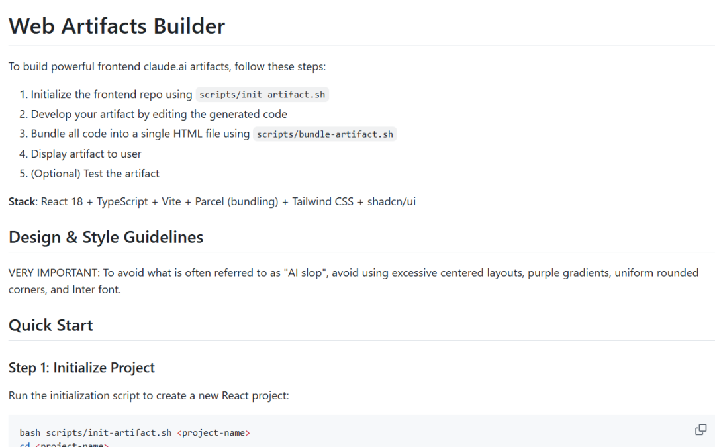Click the scripts/bundle-artifact.sh inline code
715x447 pixels.
coord(324,134)
